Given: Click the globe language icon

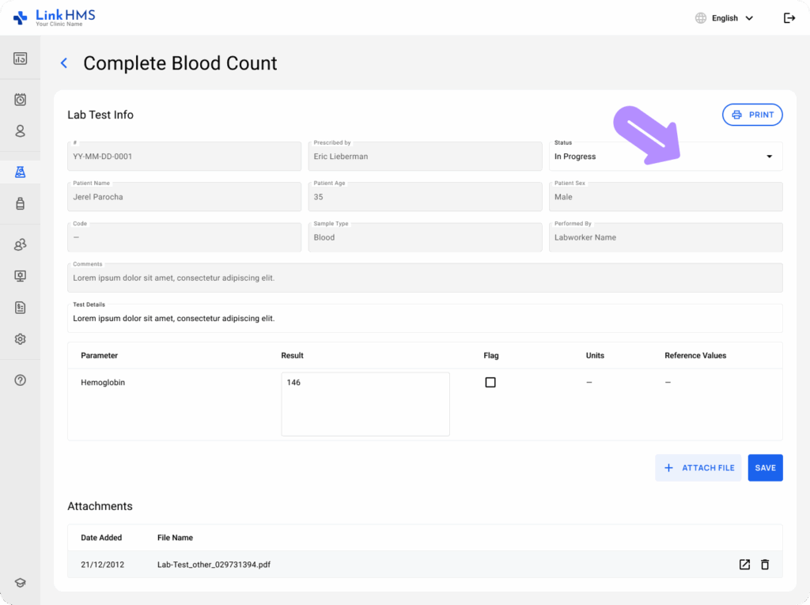Looking at the screenshot, I should (x=701, y=18).
